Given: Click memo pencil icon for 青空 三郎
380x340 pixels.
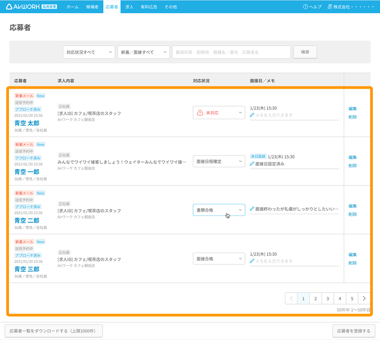Looking at the screenshot, I should point(252,261).
